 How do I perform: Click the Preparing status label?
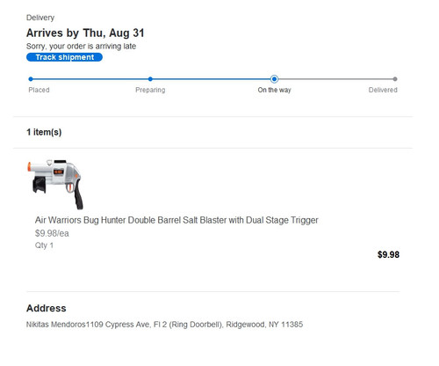point(150,90)
